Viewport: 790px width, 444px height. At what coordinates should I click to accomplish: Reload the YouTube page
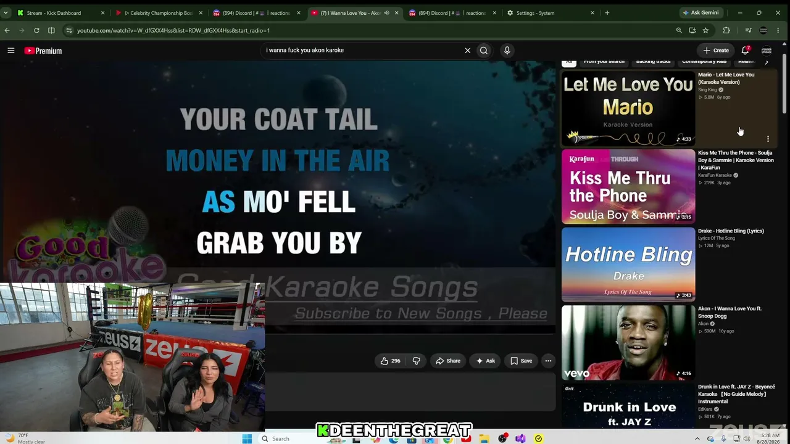[36, 30]
